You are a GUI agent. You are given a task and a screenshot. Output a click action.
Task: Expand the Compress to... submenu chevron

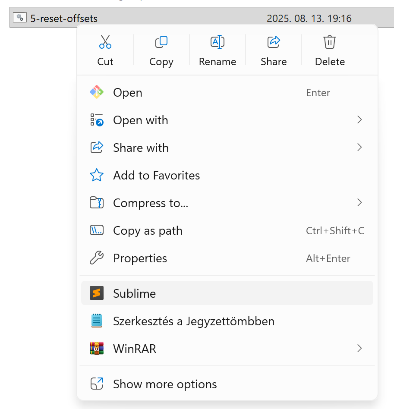coord(359,203)
